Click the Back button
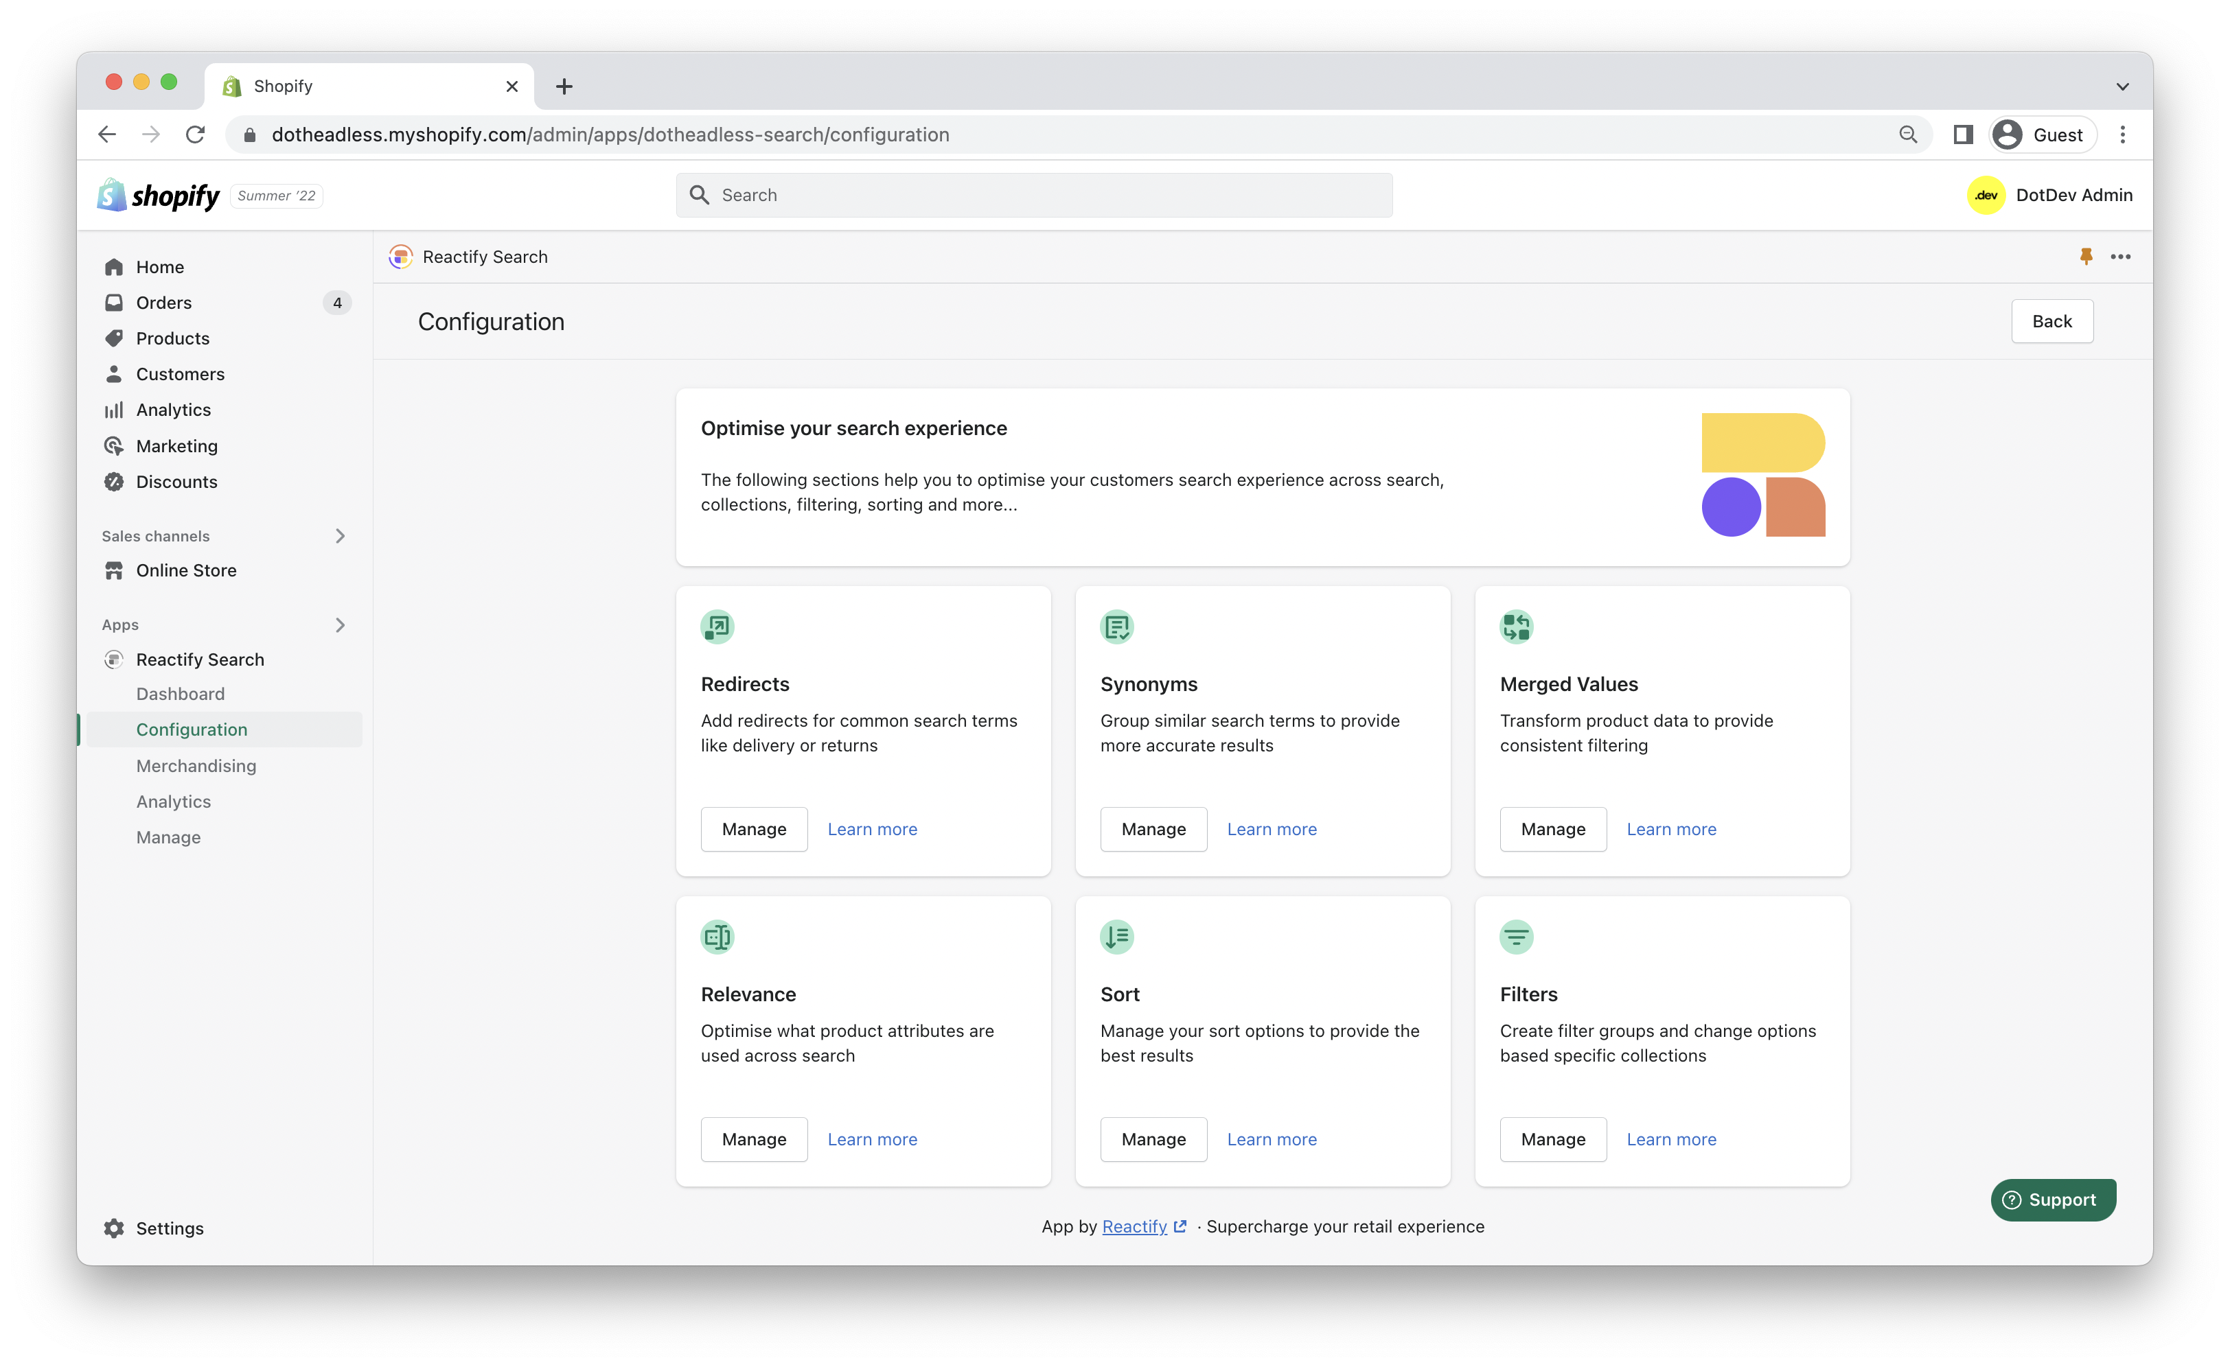Image resolution: width=2230 pixels, height=1367 pixels. click(x=2051, y=321)
